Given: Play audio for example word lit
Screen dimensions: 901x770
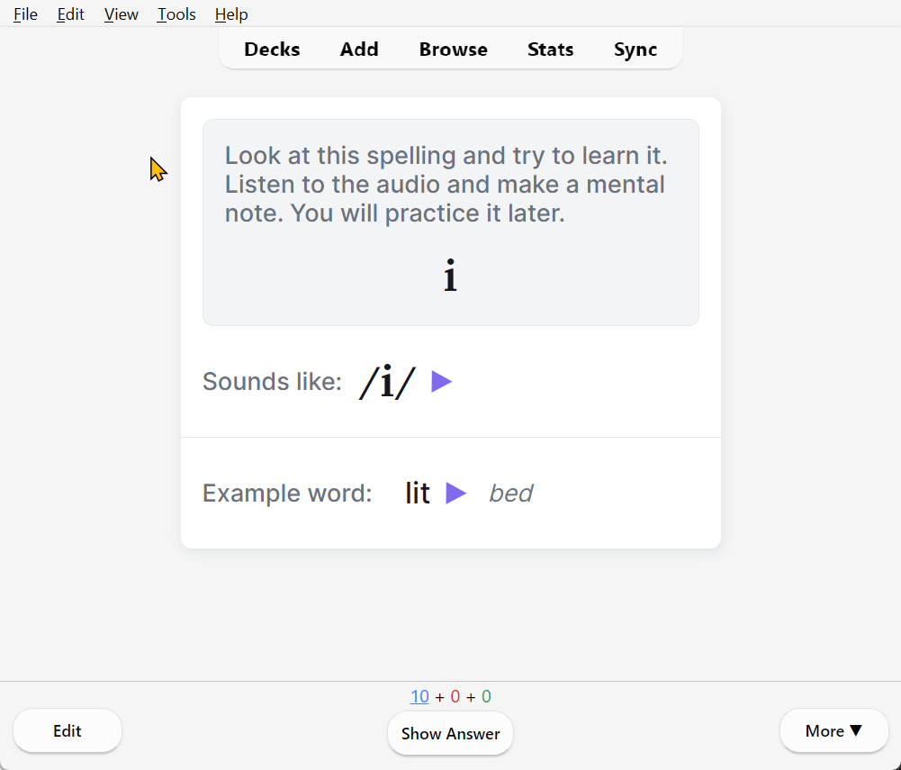Looking at the screenshot, I should 455,494.
